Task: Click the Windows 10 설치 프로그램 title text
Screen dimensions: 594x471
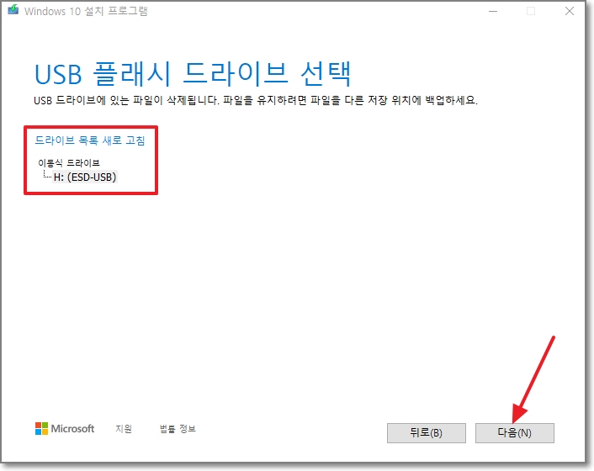Action: tap(86, 11)
